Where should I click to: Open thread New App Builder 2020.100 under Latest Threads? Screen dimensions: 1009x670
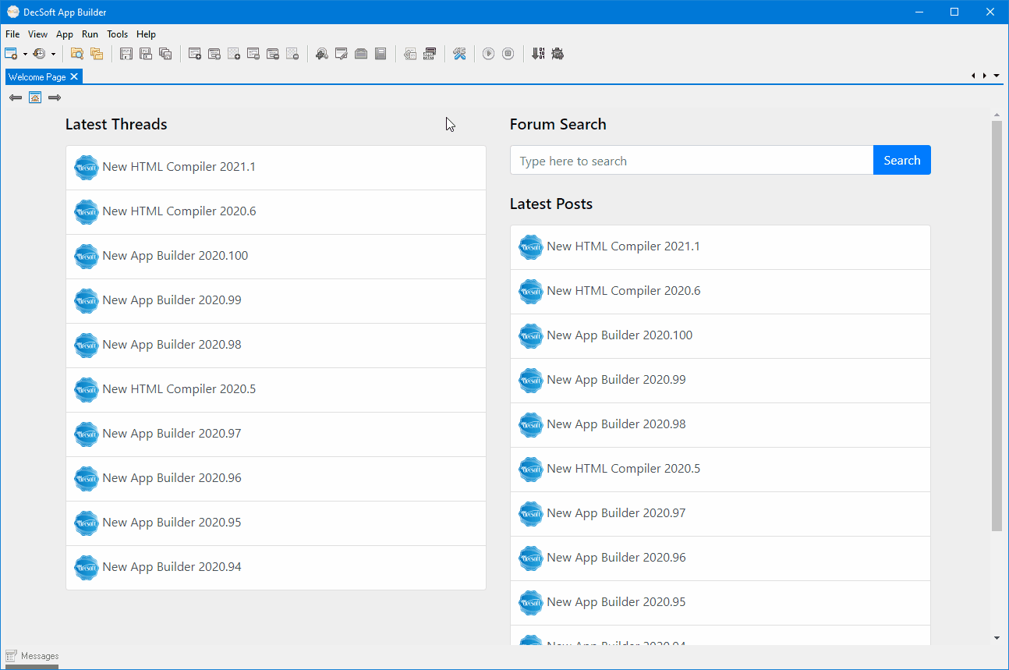point(276,256)
